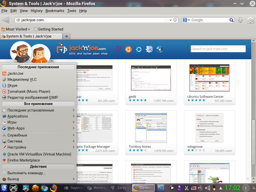This screenshot has width=256, height=192.
Task: Open the gedit app link
Action: (132, 97)
